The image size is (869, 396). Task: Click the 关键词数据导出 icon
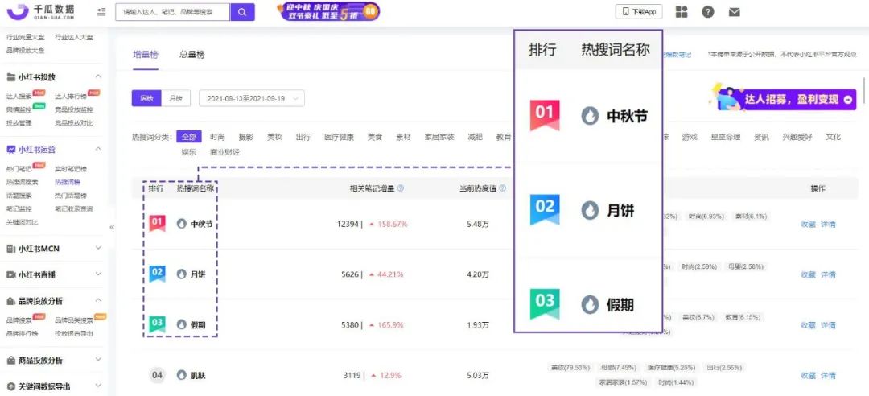[x=10, y=386]
